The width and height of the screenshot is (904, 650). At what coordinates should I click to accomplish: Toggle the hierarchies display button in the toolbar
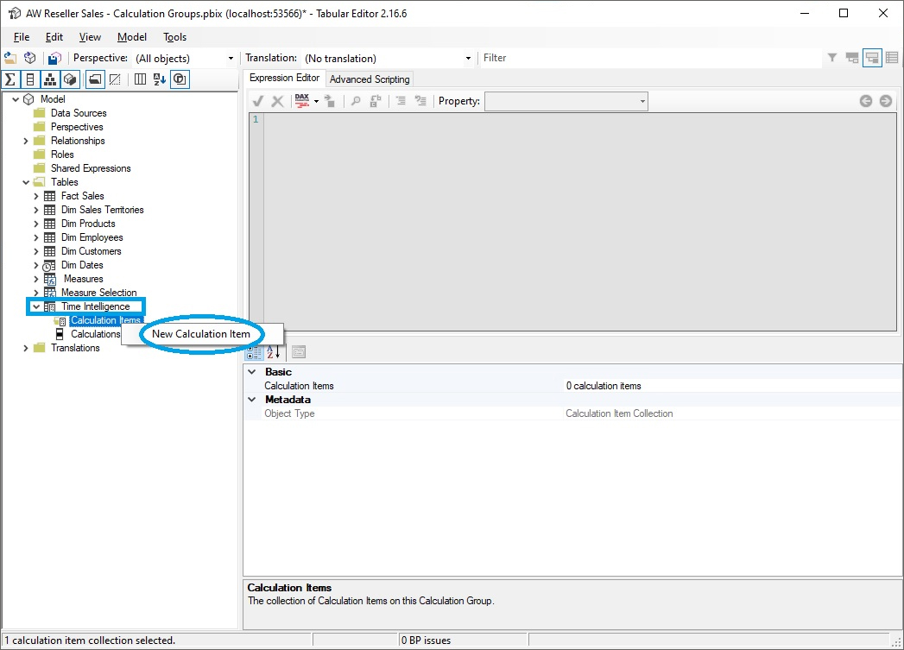click(49, 79)
